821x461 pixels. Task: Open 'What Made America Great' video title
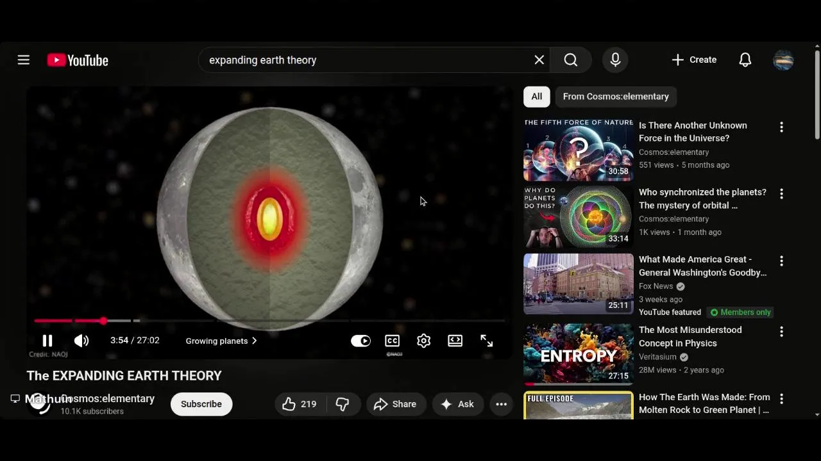(x=702, y=266)
